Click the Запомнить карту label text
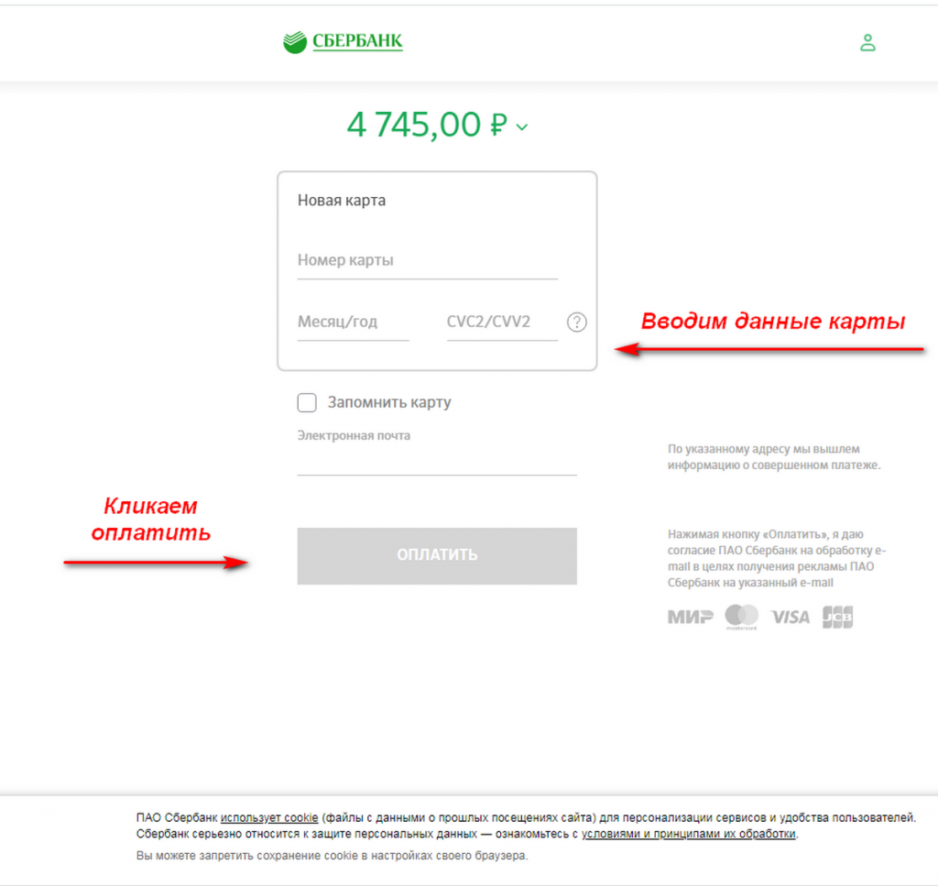938x886 pixels. pos(389,402)
